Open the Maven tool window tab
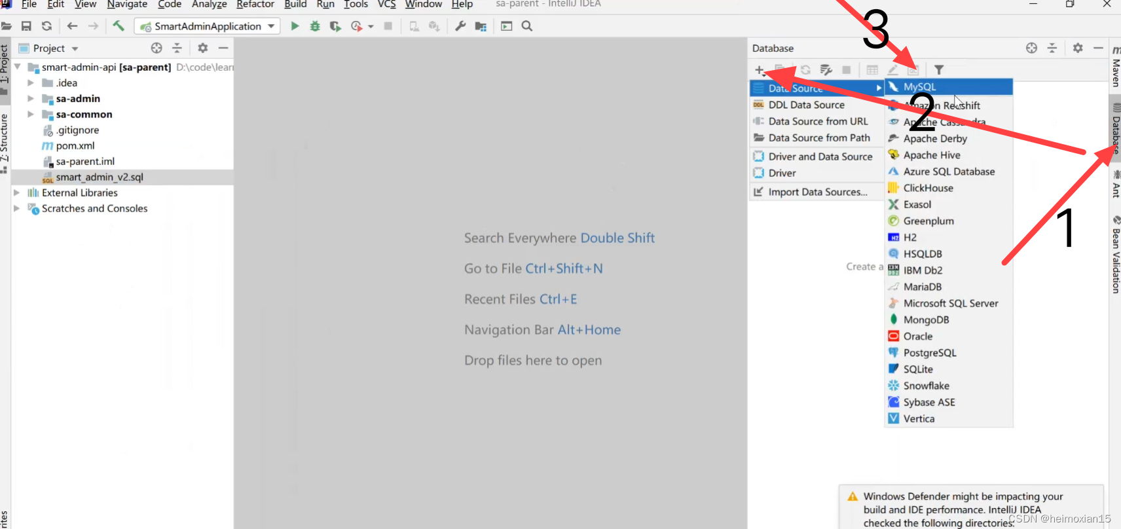This screenshot has height=529, width=1121. click(x=1116, y=67)
